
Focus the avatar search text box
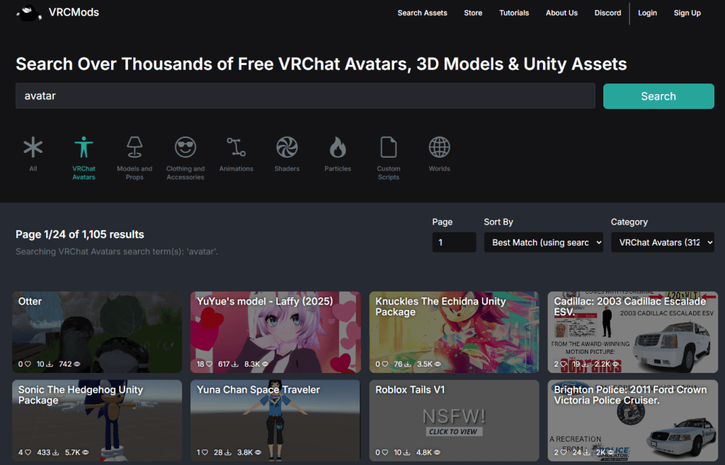(x=305, y=96)
